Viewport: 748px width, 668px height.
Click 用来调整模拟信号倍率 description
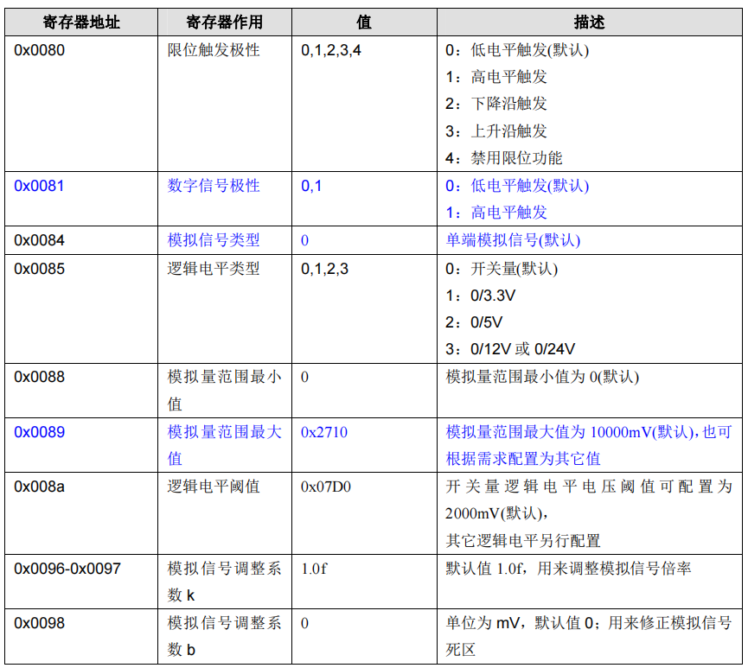[x=614, y=569]
